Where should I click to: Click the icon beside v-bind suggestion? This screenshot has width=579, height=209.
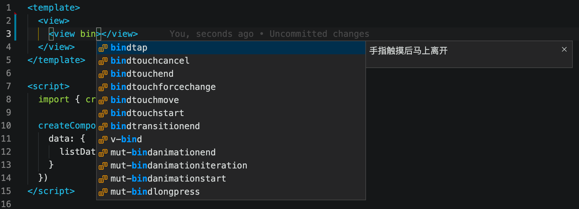point(103,139)
